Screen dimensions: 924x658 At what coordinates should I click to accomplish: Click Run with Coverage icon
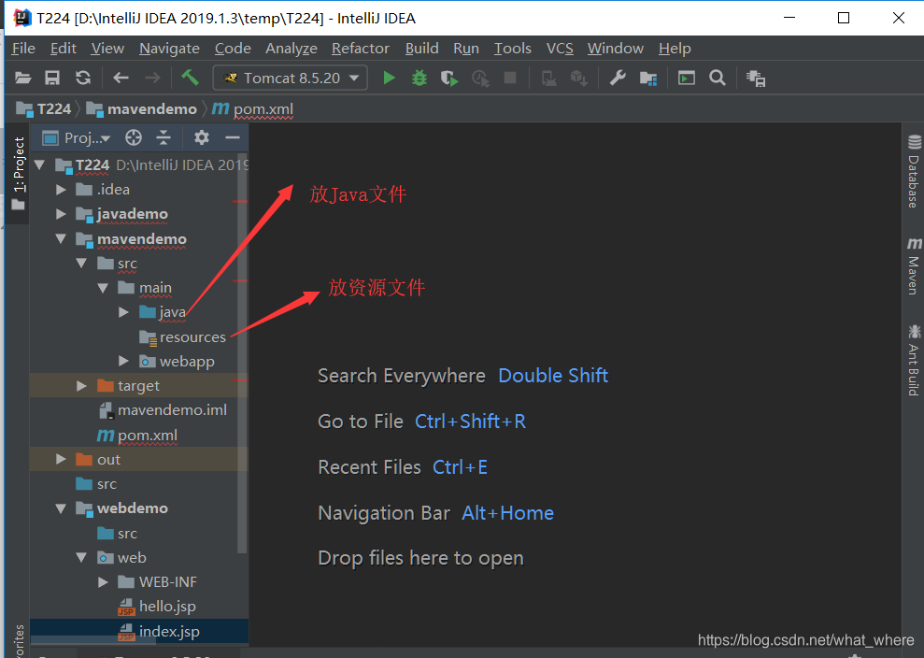pos(449,79)
